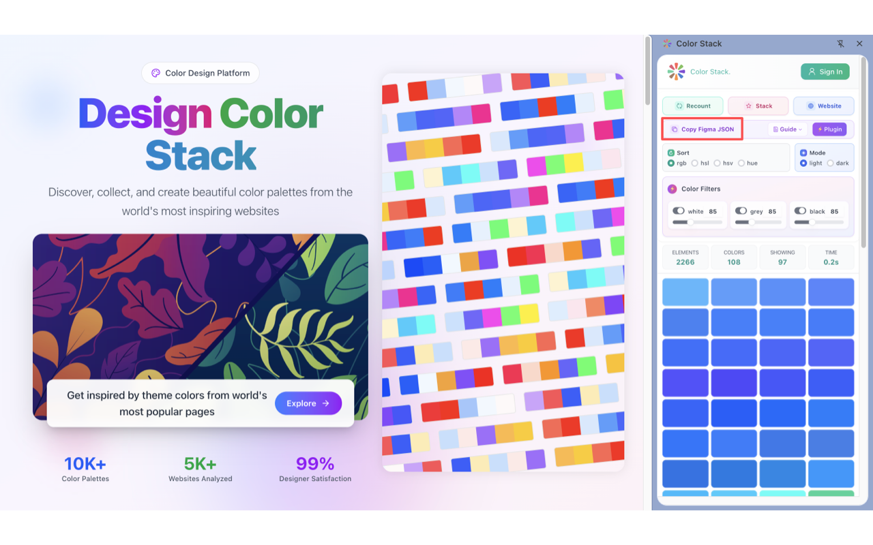Screen dimensions: 873x545
Task: Select light mode radio button
Action: (x=803, y=163)
